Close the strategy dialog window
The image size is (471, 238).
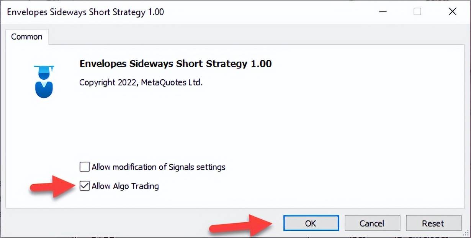coord(452,11)
